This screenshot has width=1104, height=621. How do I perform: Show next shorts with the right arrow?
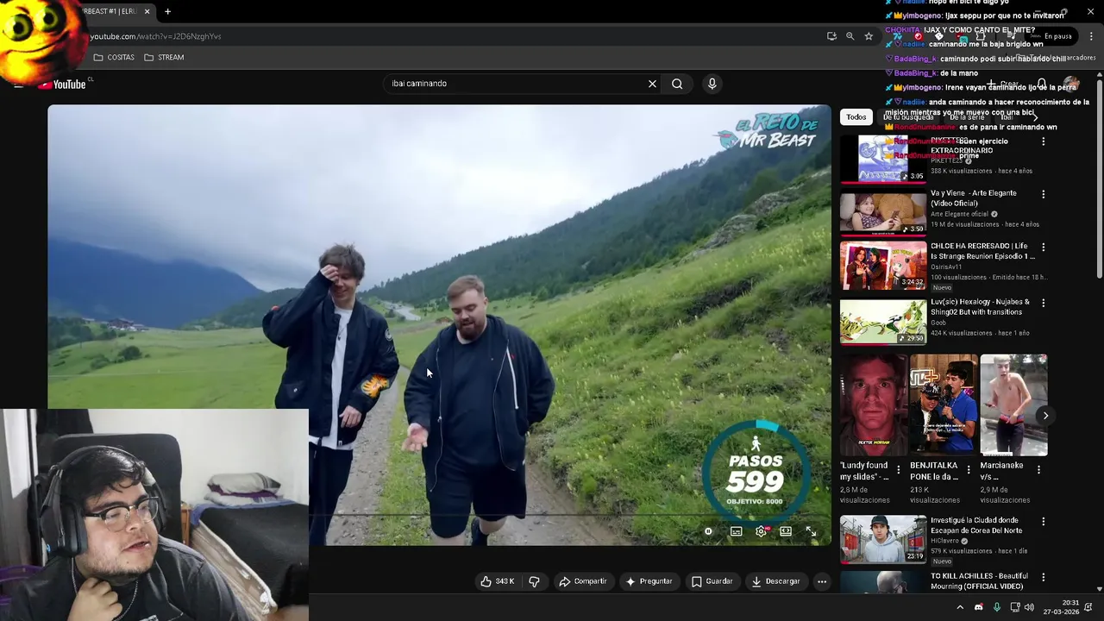pyautogui.click(x=1045, y=416)
